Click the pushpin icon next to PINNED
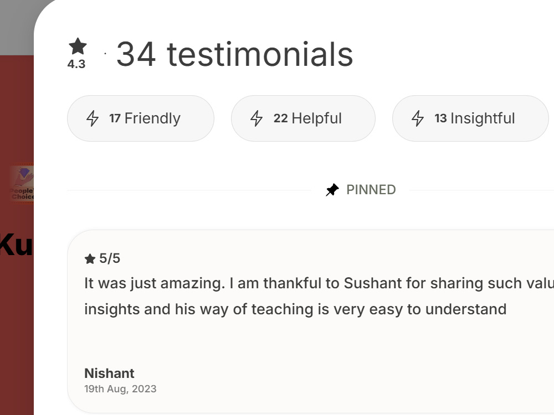The width and height of the screenshot is (554, 415). (x=332, y=190)
